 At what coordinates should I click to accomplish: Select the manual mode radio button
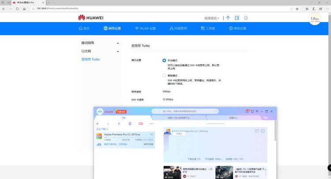point(164,60)
